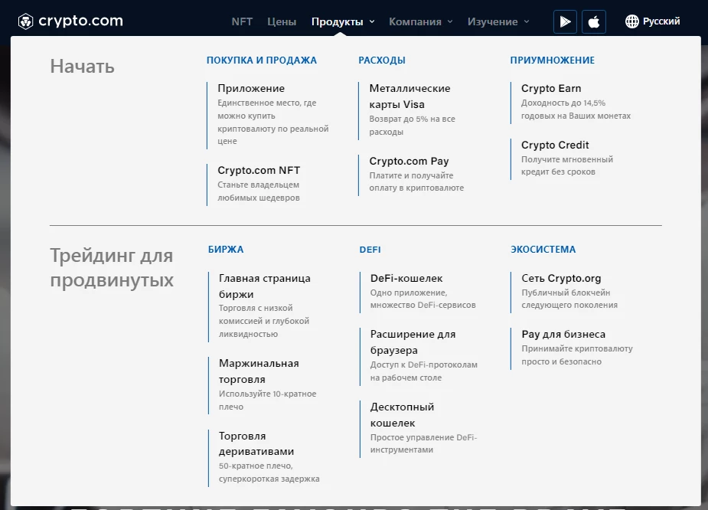Click 'Простое управление DeFi-инструментами' text
The image size is (708, 510).
click(423, 443)
